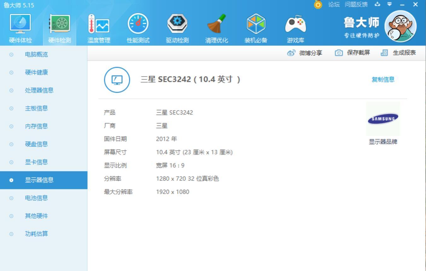Click the 显示器品牌 label

click(x=383, y=142)
